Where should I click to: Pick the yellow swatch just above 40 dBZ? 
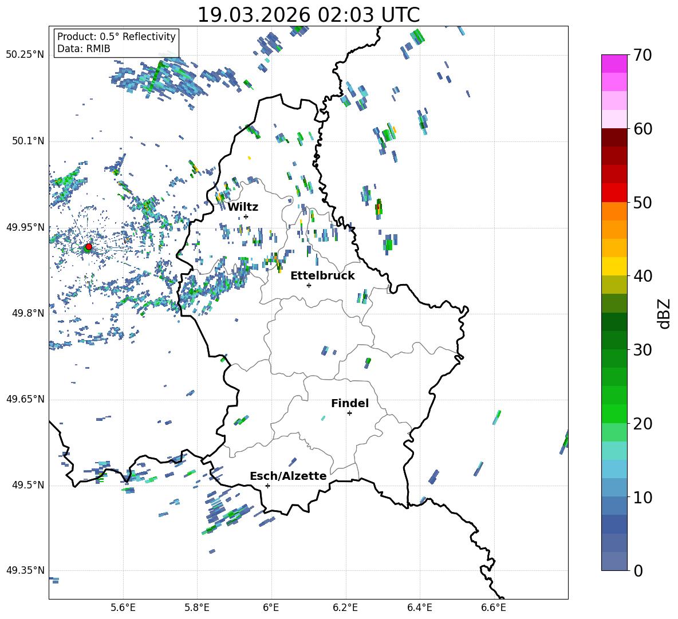[x=614, y=266]
